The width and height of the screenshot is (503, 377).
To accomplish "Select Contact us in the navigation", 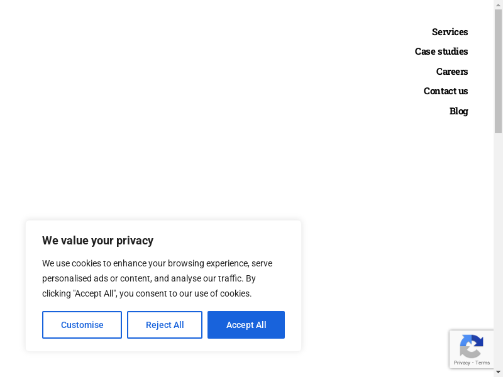I will tap(445, 91).
